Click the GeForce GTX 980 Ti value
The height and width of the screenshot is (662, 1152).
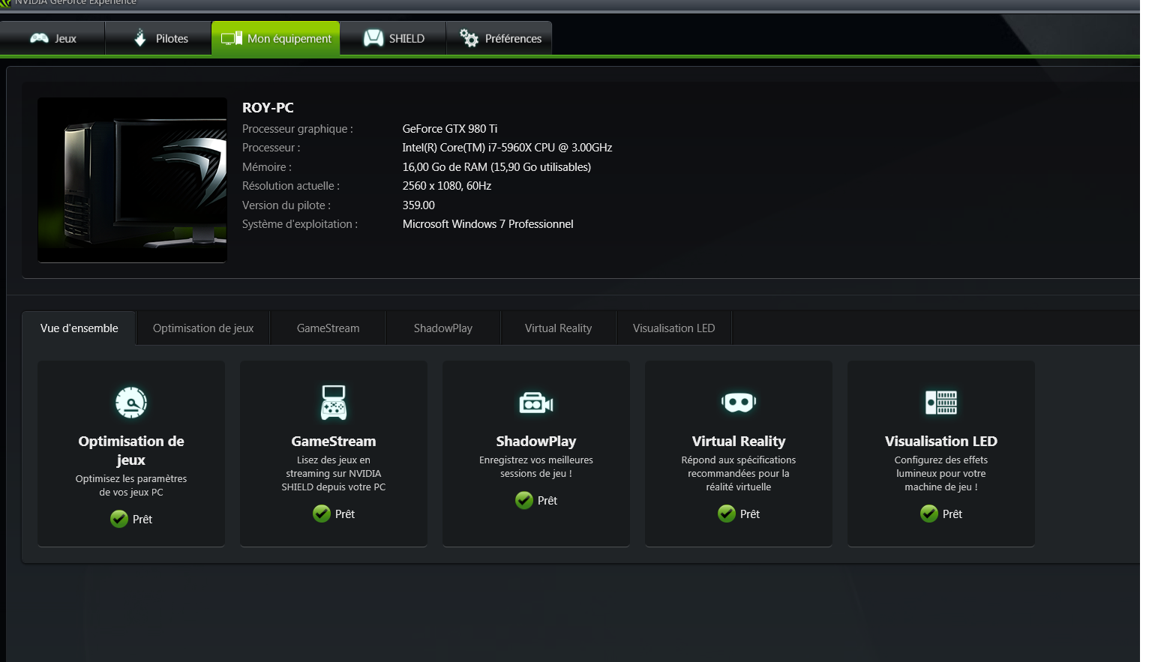click(x=450, y=129)
